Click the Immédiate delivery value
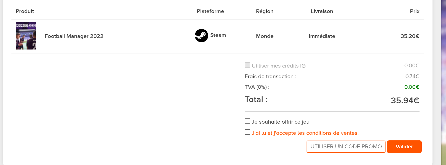 point(322,36)
